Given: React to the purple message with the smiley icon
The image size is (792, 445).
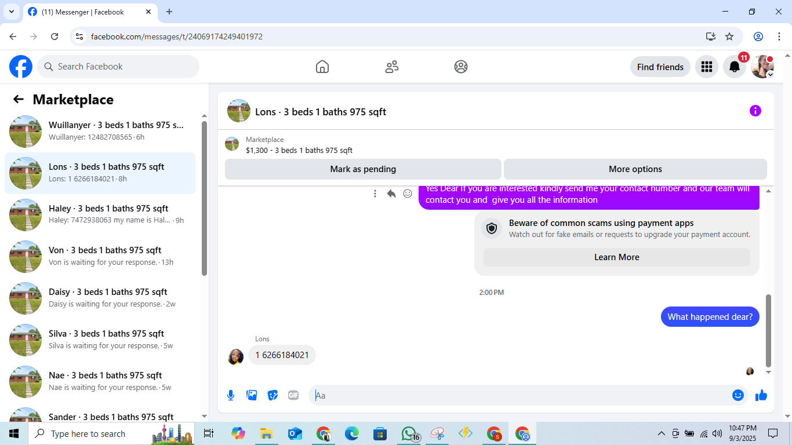Looking at the screenshot, I should (x=408, y=194).
